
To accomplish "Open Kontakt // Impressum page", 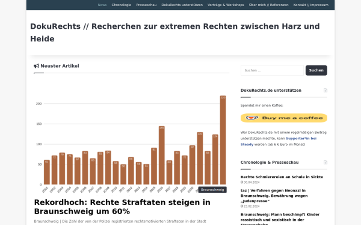I will coord(311,5).
